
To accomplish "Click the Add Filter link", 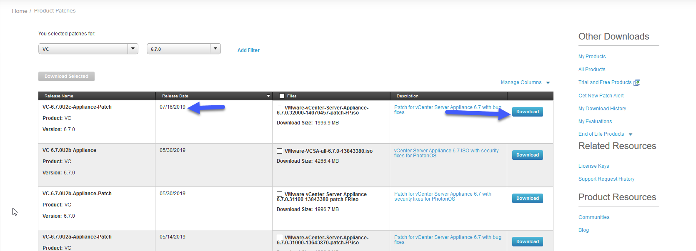I will coord(248,50).
